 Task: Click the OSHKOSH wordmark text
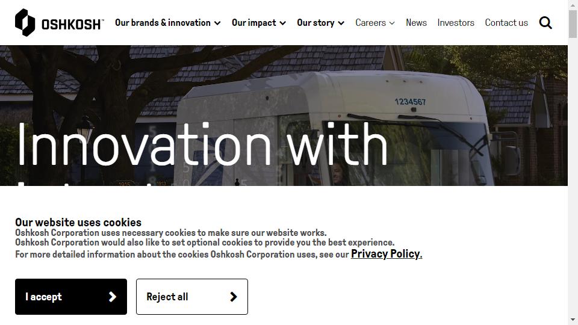(72, 25)
